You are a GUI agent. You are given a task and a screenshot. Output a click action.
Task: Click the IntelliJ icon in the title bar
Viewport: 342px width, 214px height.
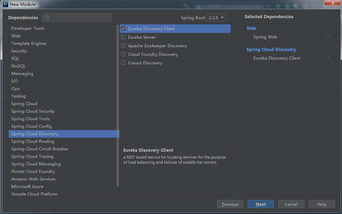tap(5, 4)
